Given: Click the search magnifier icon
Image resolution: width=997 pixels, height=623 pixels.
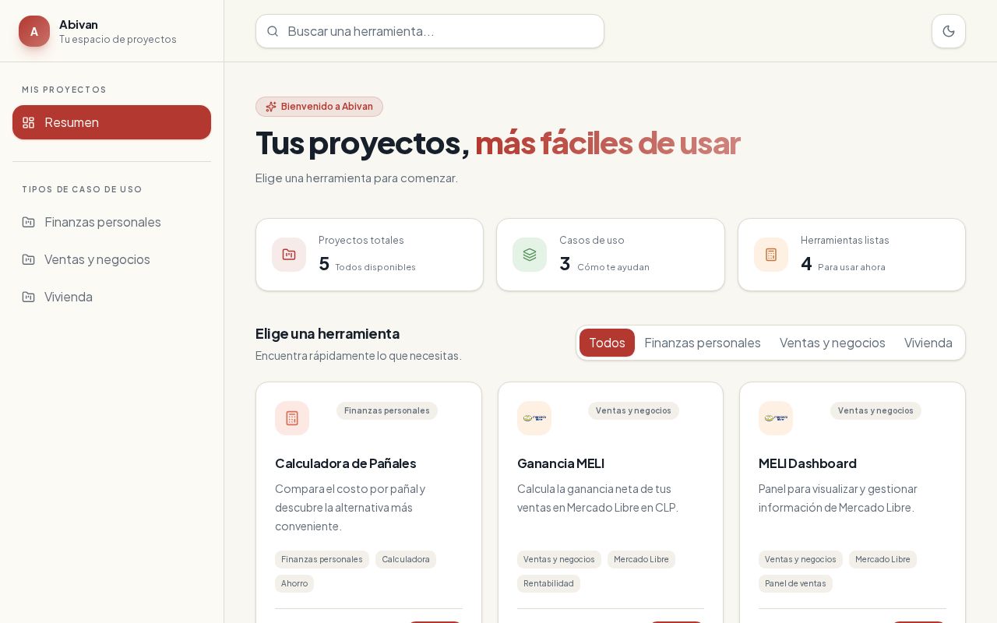Looking at the screenshot, I should point(273,31).
